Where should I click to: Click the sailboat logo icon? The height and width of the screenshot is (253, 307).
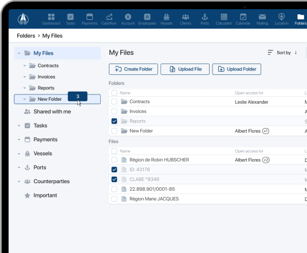23,19
